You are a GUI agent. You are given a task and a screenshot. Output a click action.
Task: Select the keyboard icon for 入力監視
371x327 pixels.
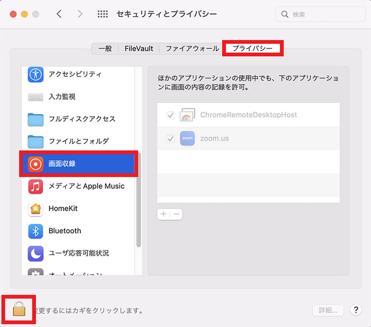click(36, 97)
